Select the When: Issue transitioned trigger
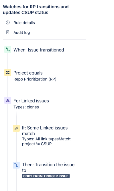This screenshot has height=191, width=114. click(39, 50)
